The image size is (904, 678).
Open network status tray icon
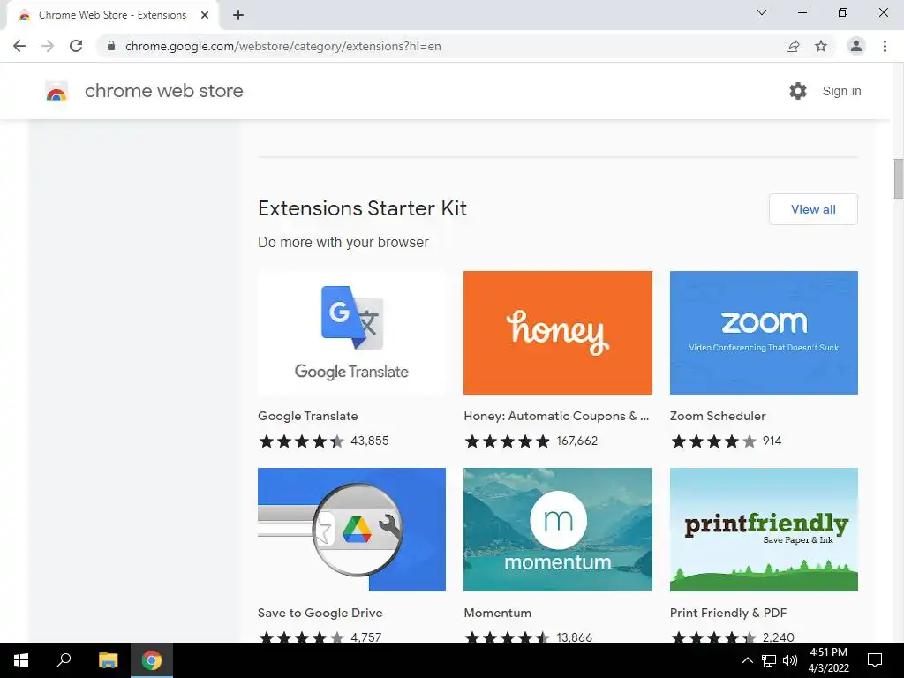click(769, 660)
